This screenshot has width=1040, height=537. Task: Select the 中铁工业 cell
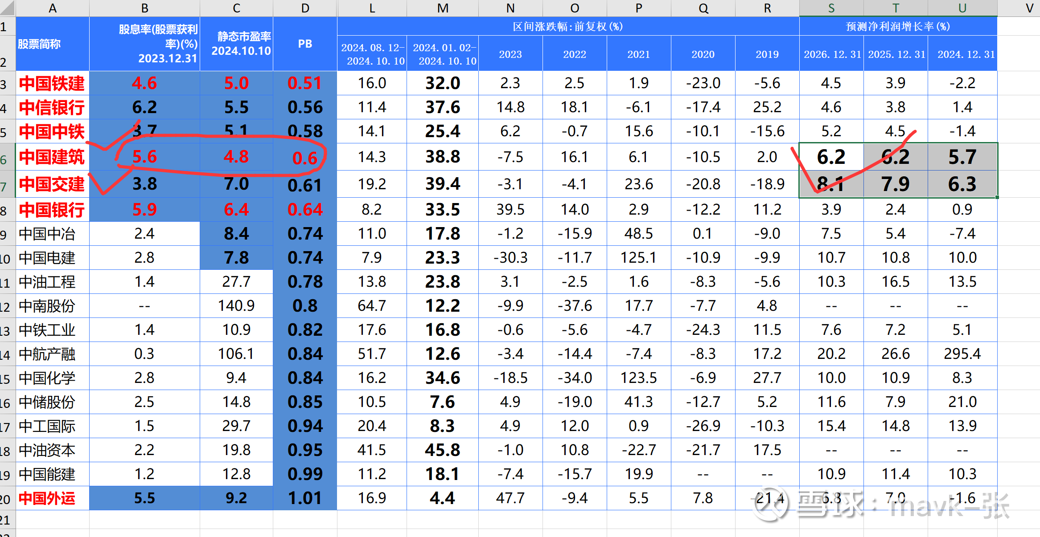[x=53, y=330]
